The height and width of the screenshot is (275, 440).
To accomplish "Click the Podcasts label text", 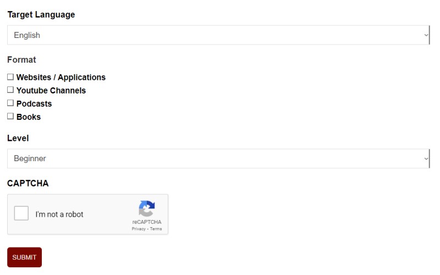I will (x=34, y=103).
